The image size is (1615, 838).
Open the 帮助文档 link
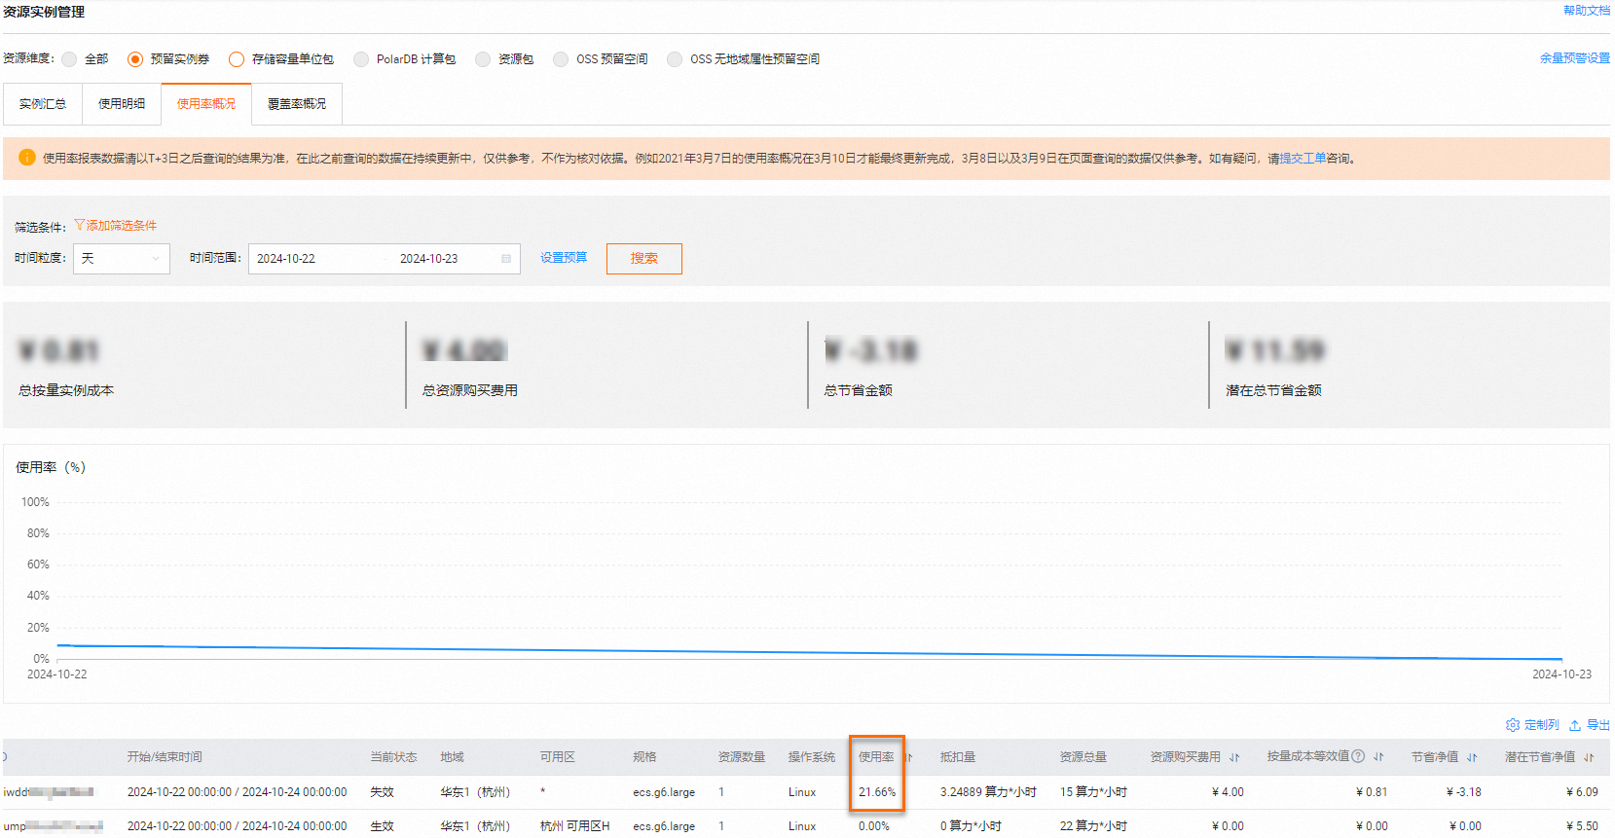pos(1587,11)
